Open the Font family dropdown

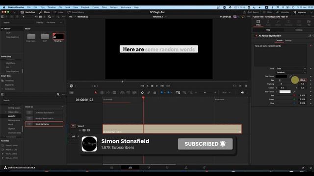(291, 68)
